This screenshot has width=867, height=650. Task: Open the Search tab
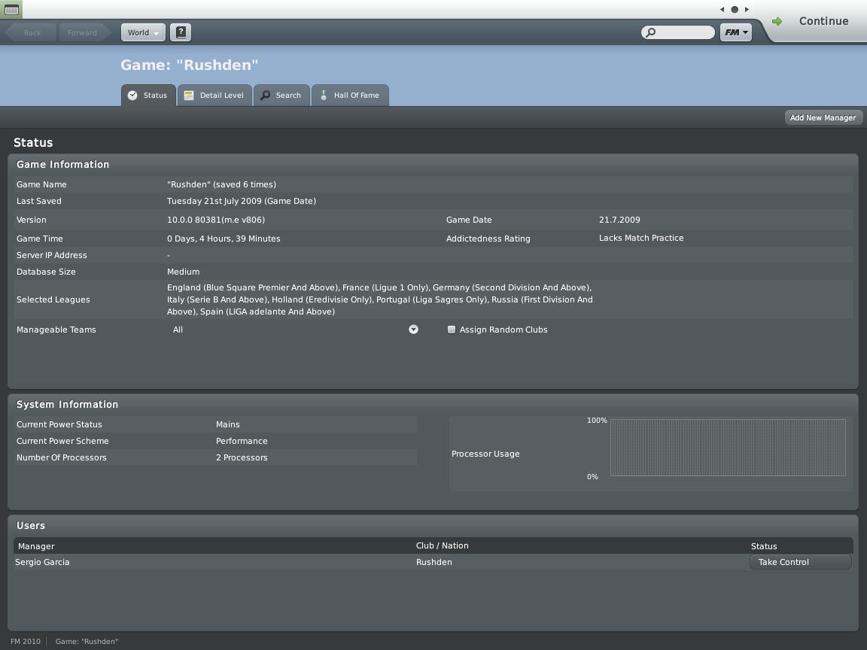(281, 96)
